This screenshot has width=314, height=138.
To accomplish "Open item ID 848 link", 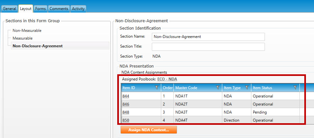I will click(126, 112).
